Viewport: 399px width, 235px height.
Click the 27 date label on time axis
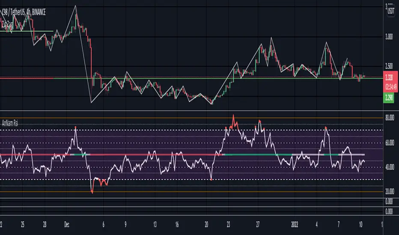tap(258, 225)
